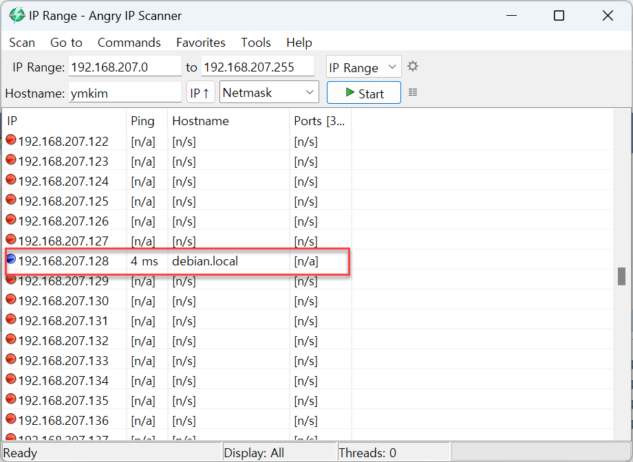
Task: Open the preferences gear icon
Action: (413, 66)
